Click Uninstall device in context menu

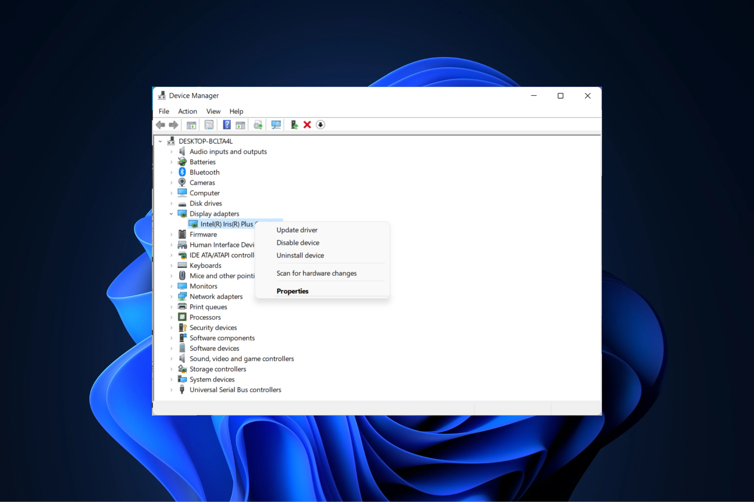point(300,255)
